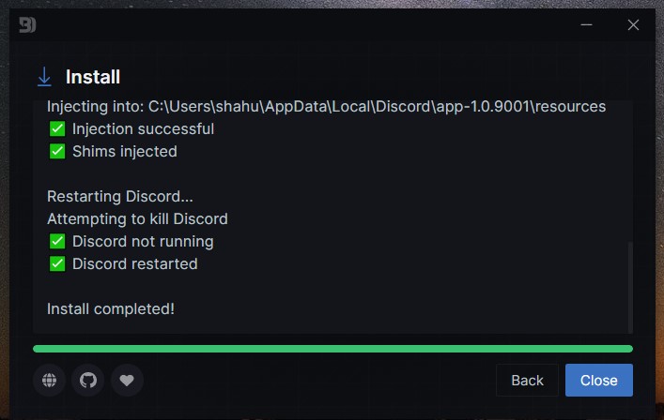Click the green check beside Injection successful

(57, 128)
